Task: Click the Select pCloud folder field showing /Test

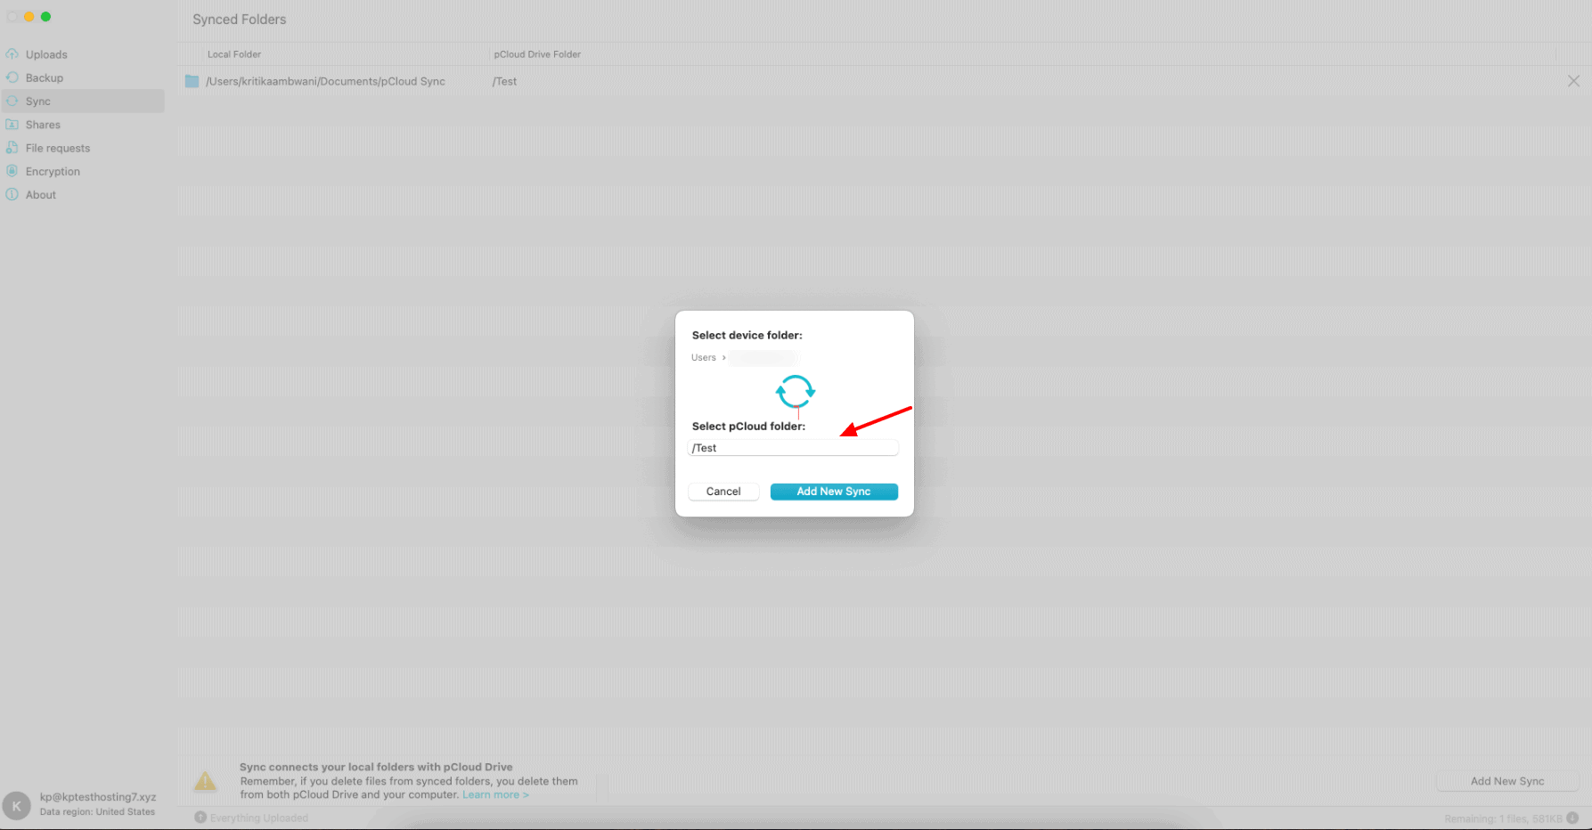Action: click(x=793, y=448)
